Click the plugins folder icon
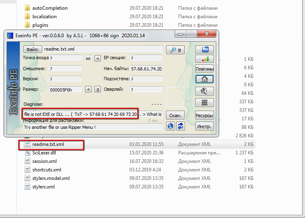Image resolution: width=305 pixels, height=218 pixels. tap(27, 25)
